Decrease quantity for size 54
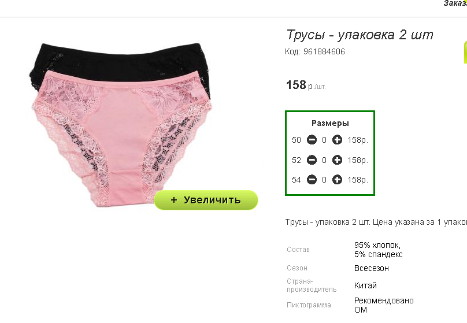 (x=312, y=180)
